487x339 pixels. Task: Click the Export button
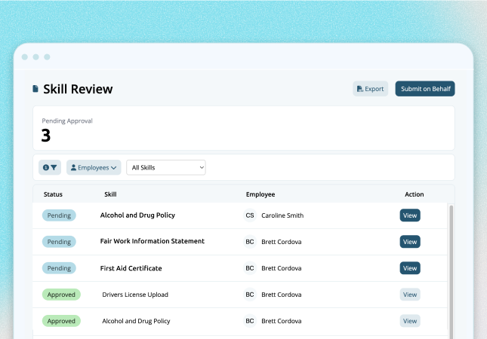pyautogui.click(x=370, y=89)
